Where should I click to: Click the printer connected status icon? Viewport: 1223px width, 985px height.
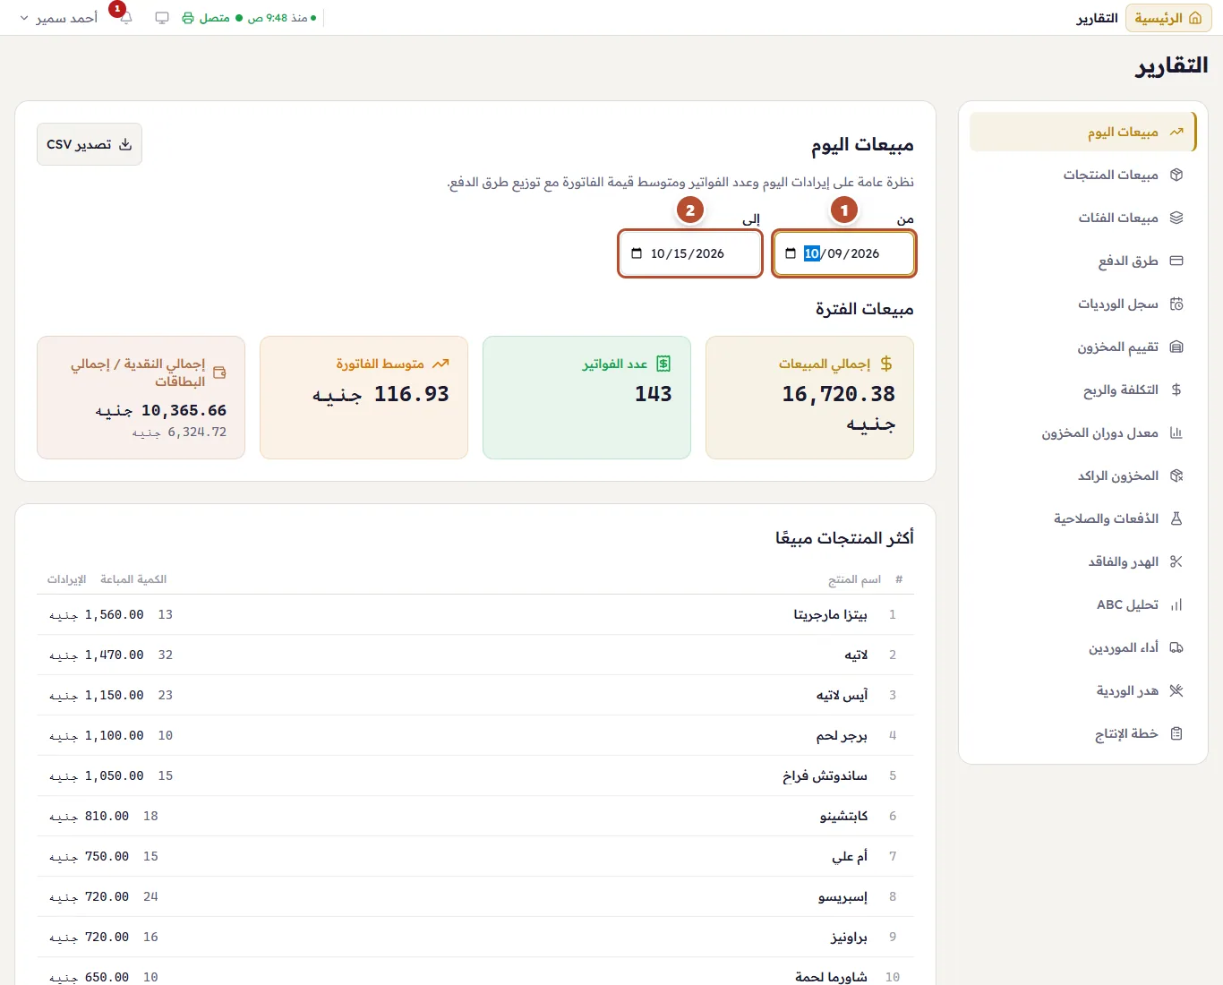pyautogui.click(x=188, y=18)
